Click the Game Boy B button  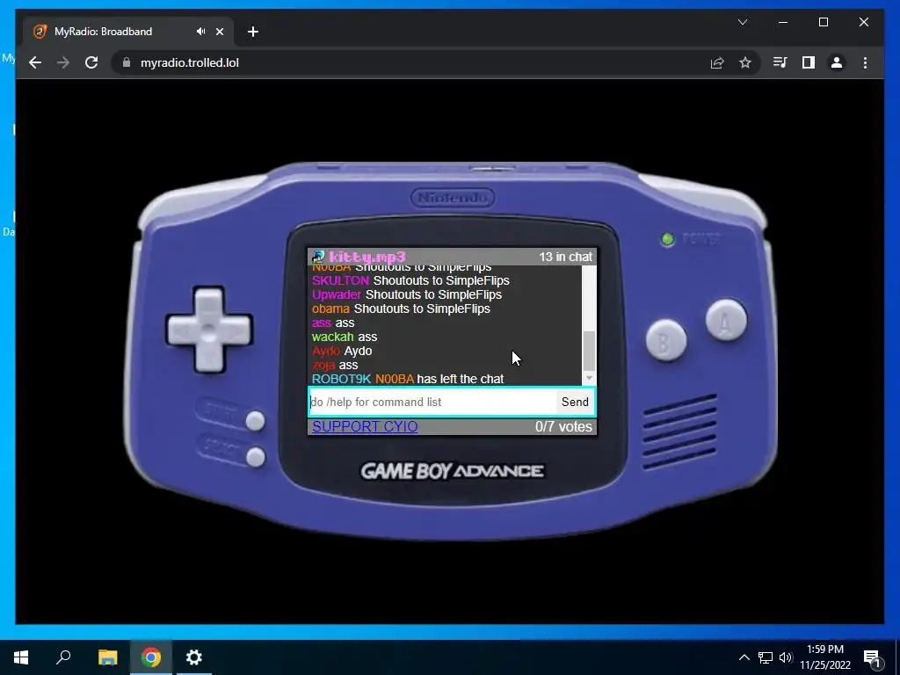click(x=666, y=340)
